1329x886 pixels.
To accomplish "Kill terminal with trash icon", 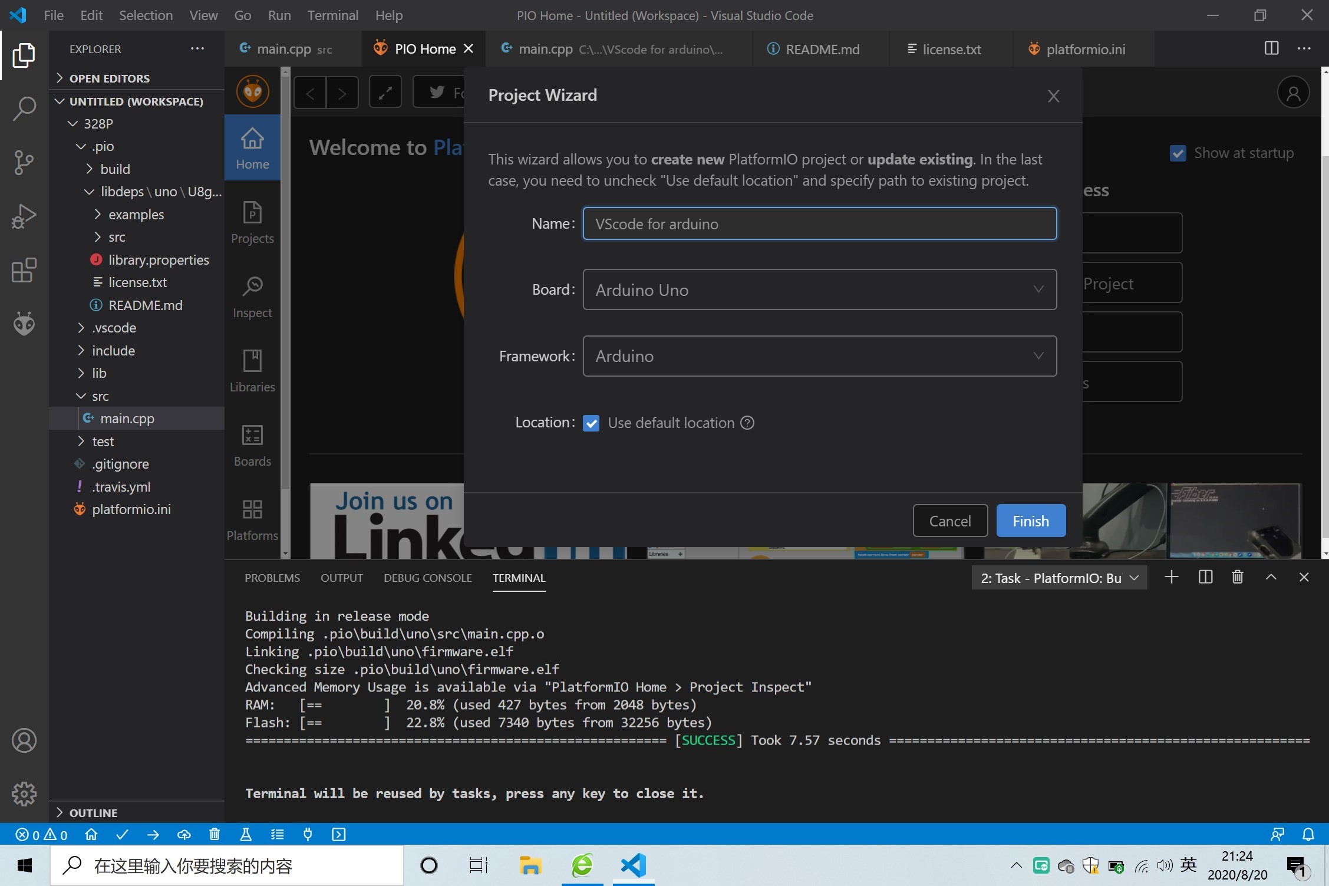I will (1237, 577).
